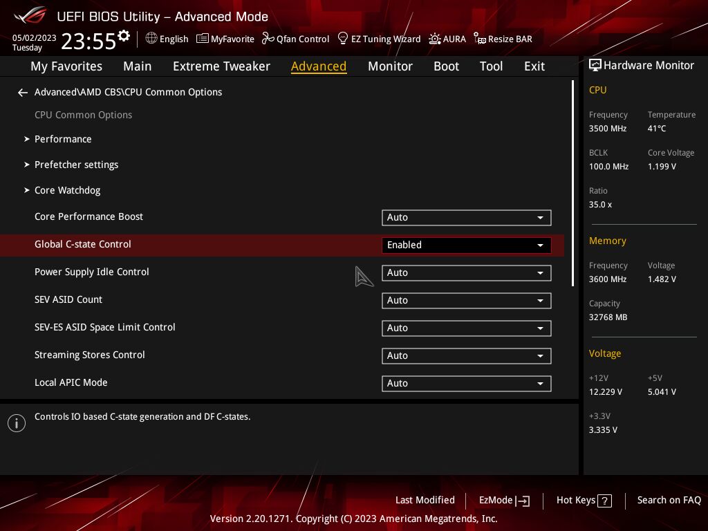The height and width of the screenshot is (531, 708).
Task: Open SEV-ES ASID Space Limit dropdown
Action: (x=467, y=328)
